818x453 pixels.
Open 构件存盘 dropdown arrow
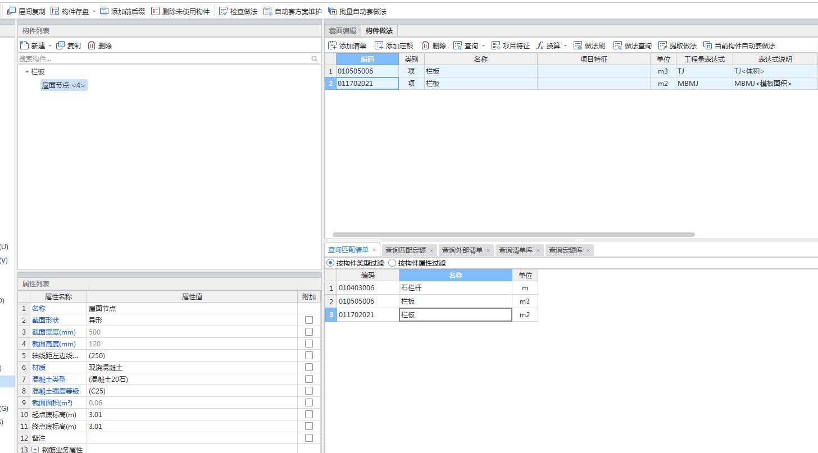pos(94,12)
